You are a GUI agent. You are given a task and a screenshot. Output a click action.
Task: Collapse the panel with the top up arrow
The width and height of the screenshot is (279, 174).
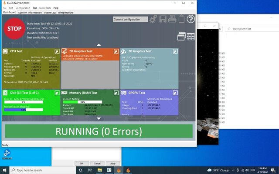pos(99,44)
